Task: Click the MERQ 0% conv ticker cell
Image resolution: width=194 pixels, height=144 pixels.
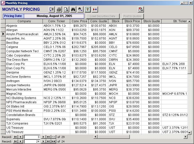Action: 56,89
